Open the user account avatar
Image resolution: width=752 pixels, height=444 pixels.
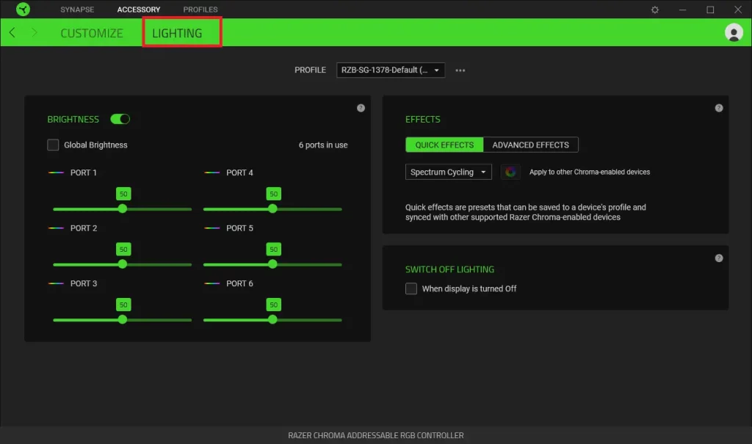point(734,32)
